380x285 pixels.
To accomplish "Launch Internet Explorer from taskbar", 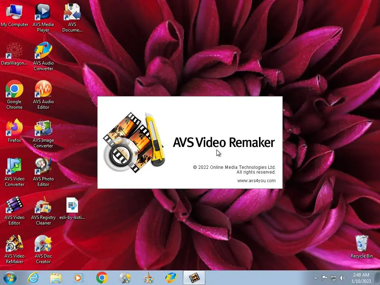I will click(x=33, y=278).
